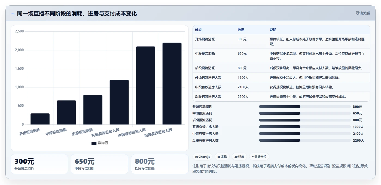Click the 数据卡片 chip

259,157
